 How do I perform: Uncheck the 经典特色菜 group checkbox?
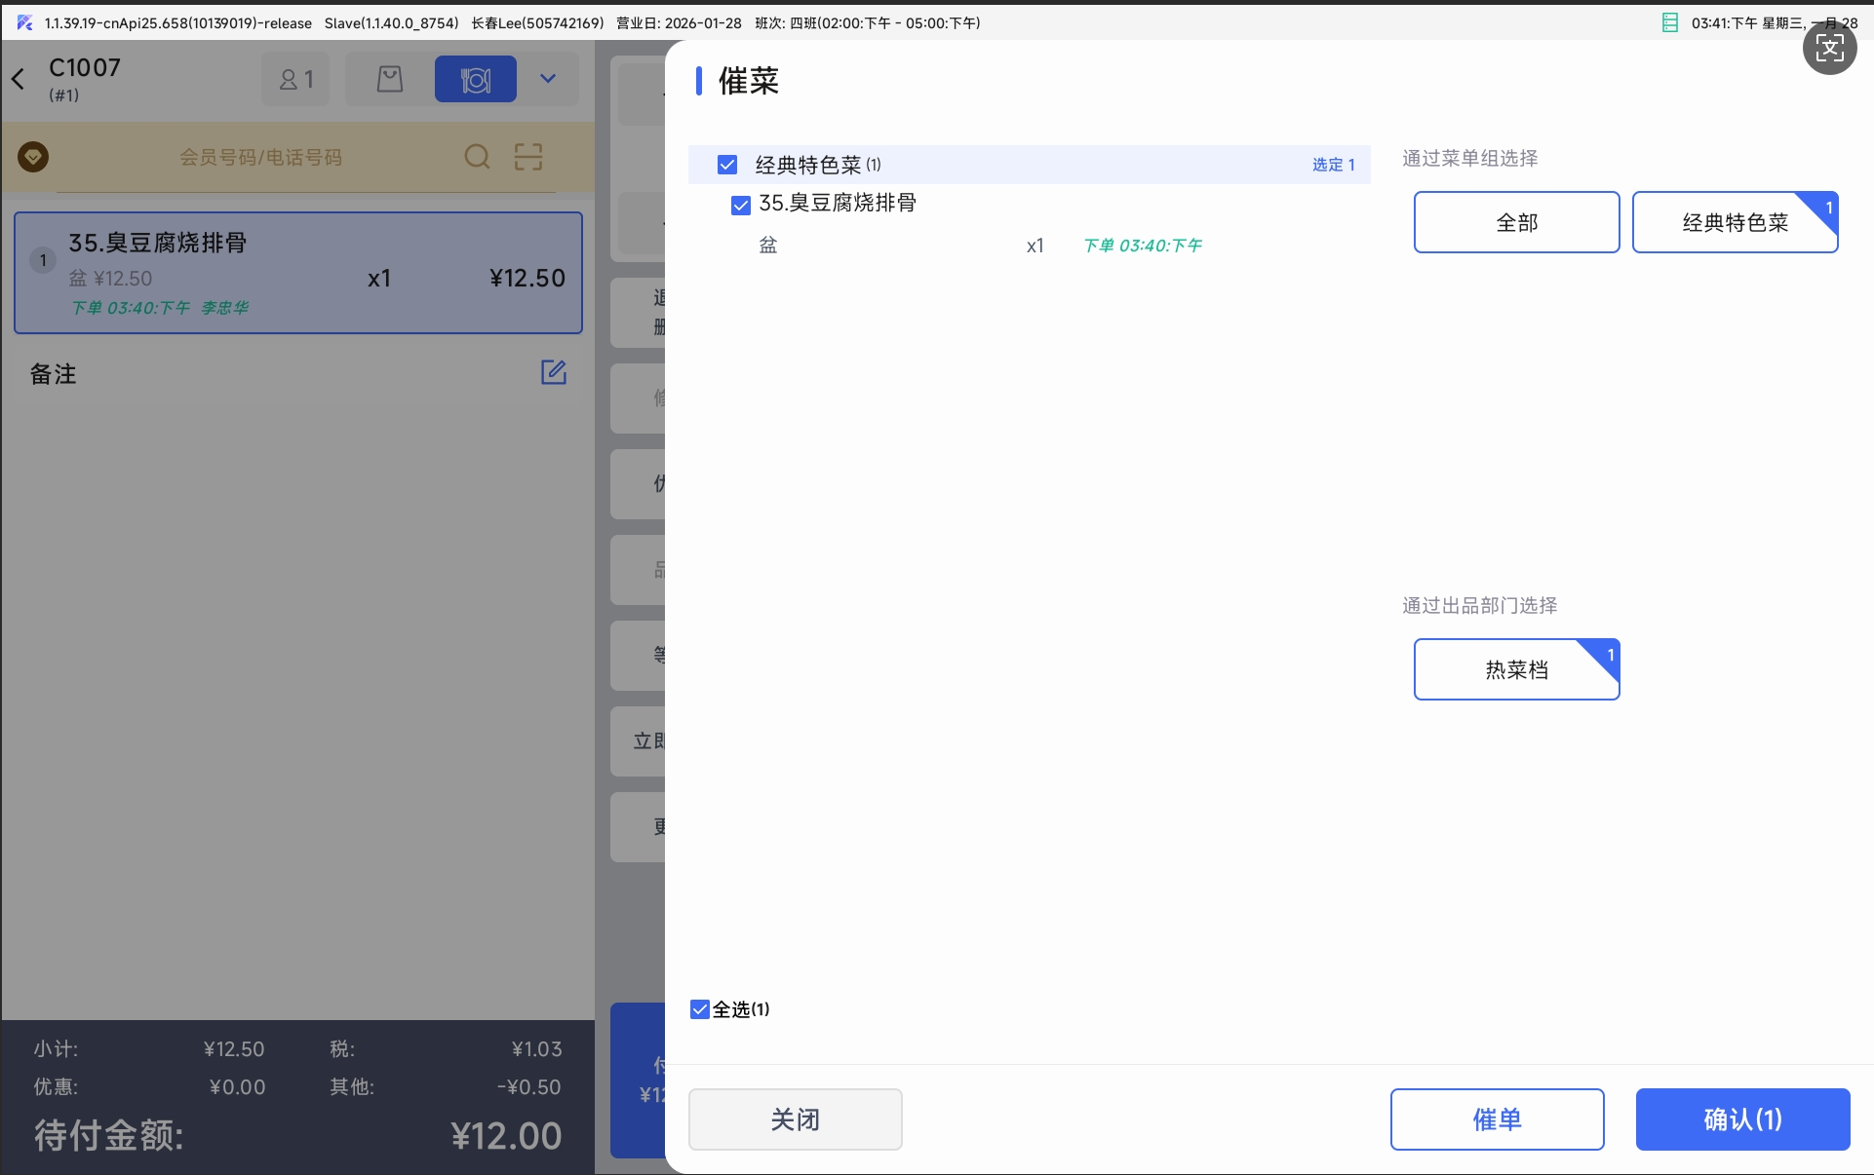[727, 165]
